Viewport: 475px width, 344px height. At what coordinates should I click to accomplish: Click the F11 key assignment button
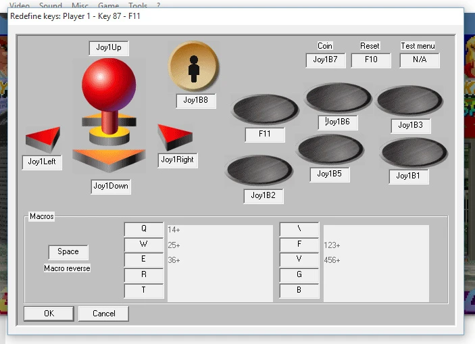[265, 134]
